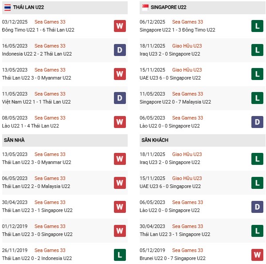Click the W badge for Brunei 0-7 Singapore

point(257,254)
